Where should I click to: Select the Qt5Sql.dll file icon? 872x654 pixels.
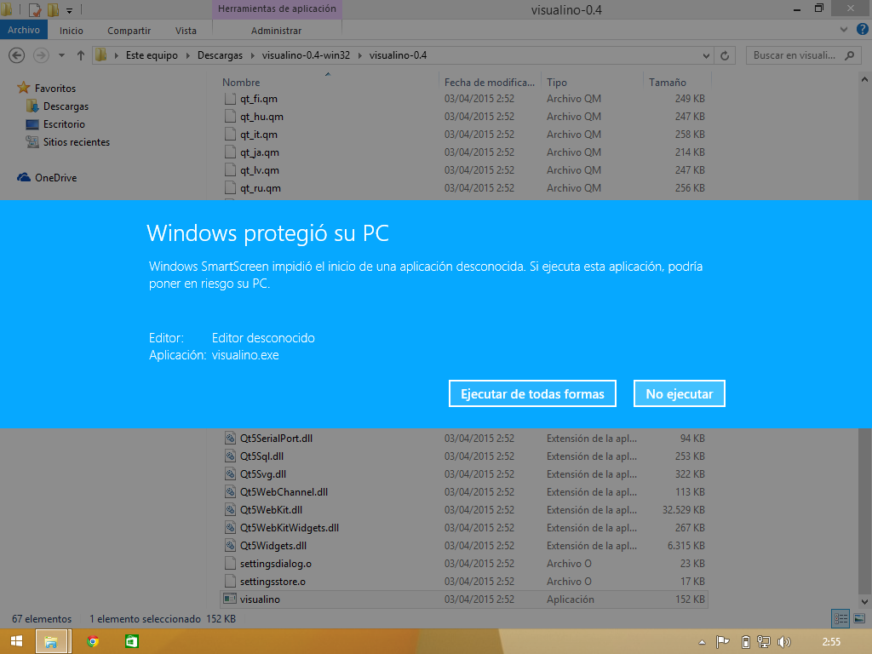[x=230, y=456]
